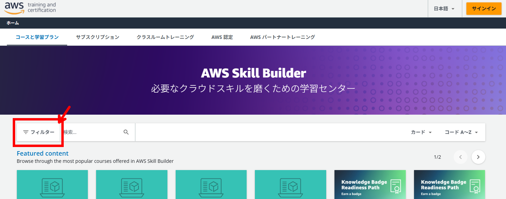Screen dimensions: 506x199
Task: Open the コード A〜Z sort dropdown
Action: click(x=461, y=132)
